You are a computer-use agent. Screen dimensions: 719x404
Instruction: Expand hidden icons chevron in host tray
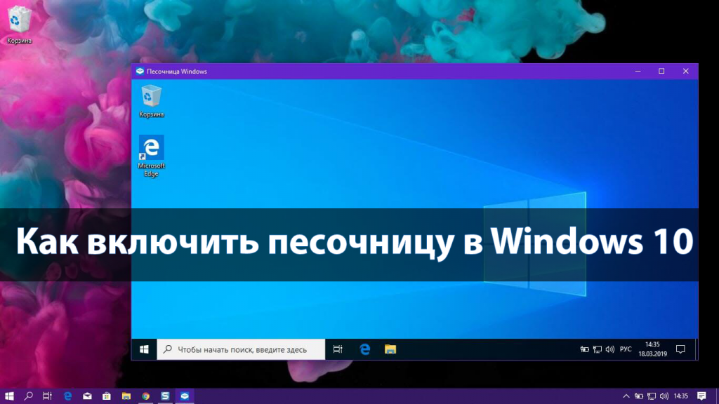coord(627,396)
